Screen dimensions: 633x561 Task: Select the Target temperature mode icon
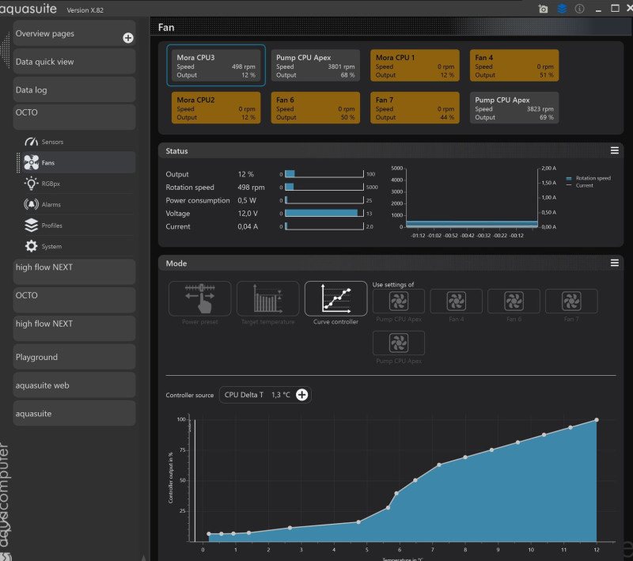coord(267,298)
